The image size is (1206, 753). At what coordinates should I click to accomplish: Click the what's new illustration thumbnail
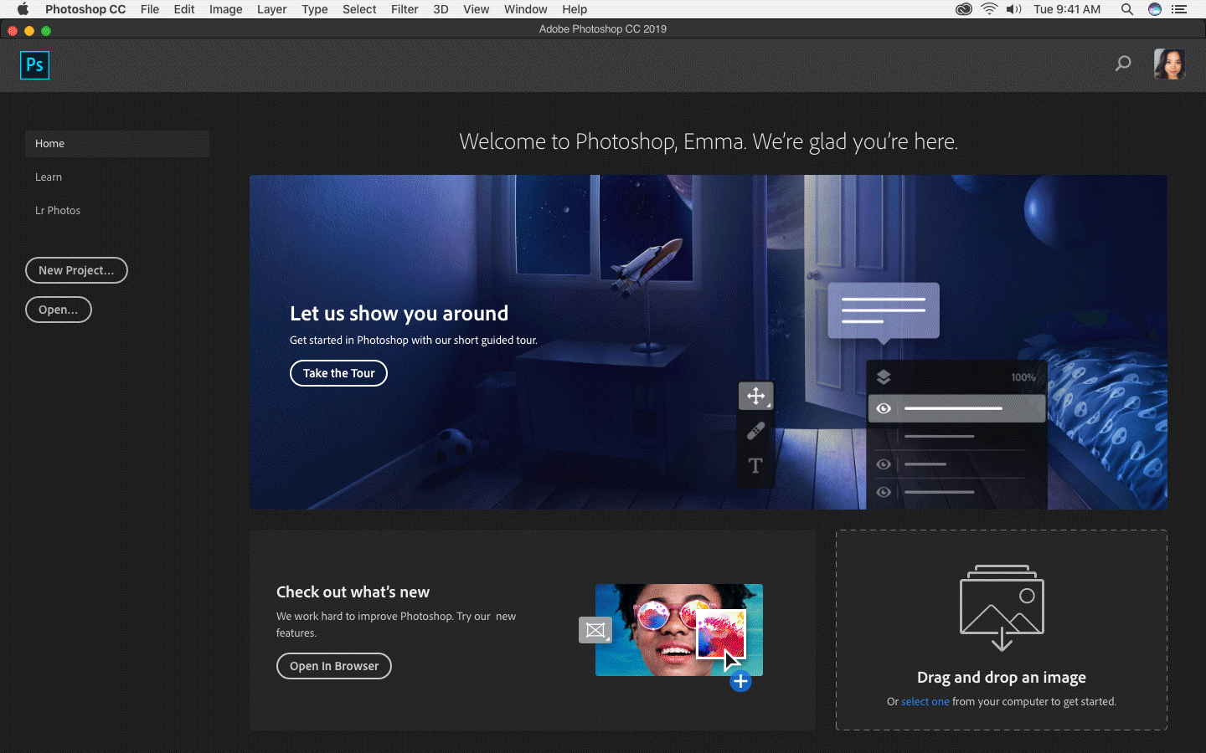point(679,630)
